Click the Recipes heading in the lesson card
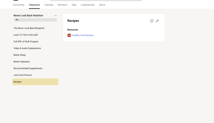 (x=73, y=21)
